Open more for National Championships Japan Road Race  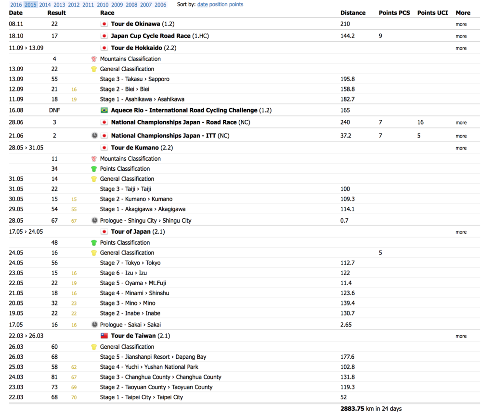461,123
